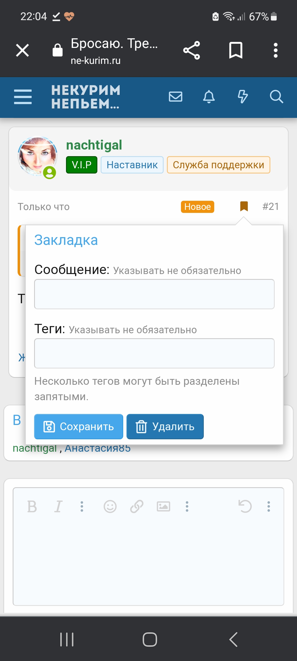The image size is (297, 661).
Task: Share the page via share icon
Action: pos(192,50)
